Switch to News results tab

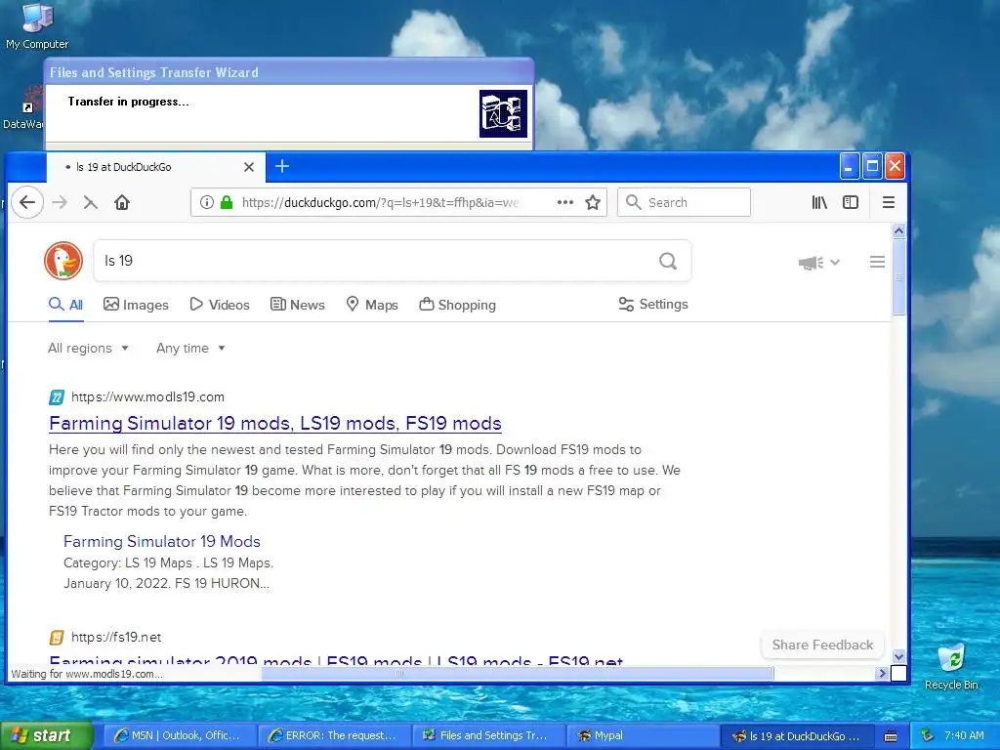[297, 305]
